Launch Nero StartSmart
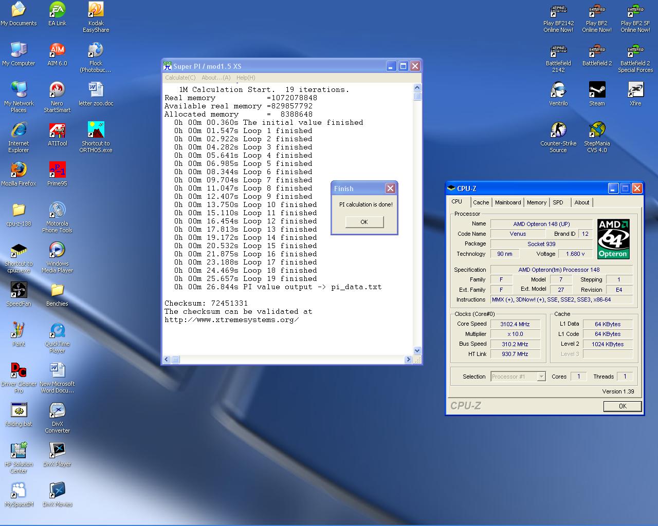Image resolution: width=658 pixels, height=526 pixels. pyautogui.click(x=57, y=97)
